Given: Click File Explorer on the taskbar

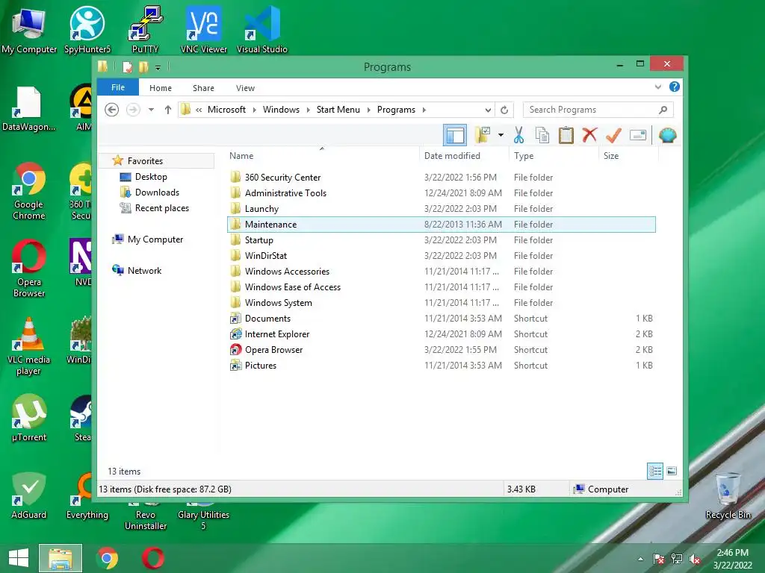Looking at the screenshot, I should [61, 558].
